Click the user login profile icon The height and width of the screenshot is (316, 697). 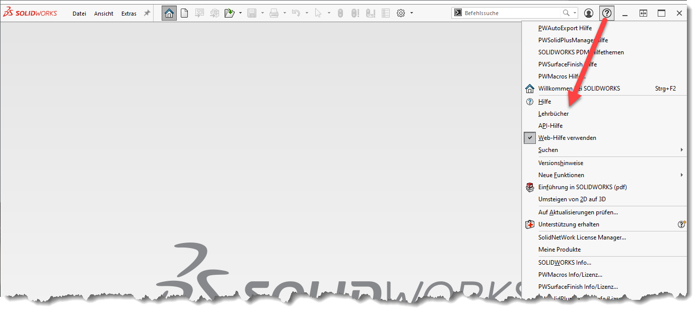pos(588,14)
